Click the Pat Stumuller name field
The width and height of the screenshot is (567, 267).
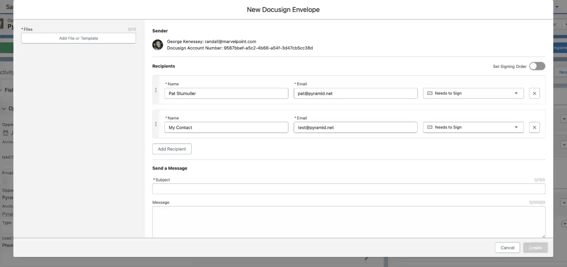(226, 93)
